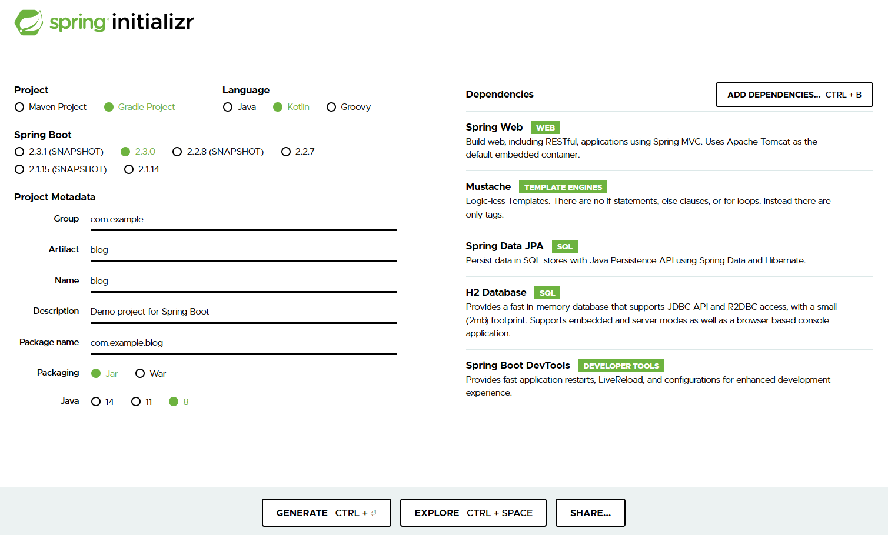Click the Spring Boot DevTools dependency title
The width and height of the screenshot is (888, 535).
(x=518, y=365)
